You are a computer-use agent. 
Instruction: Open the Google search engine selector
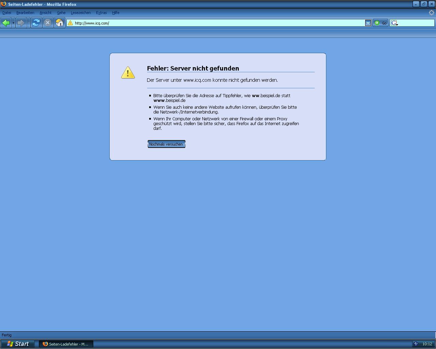(394, 23)
